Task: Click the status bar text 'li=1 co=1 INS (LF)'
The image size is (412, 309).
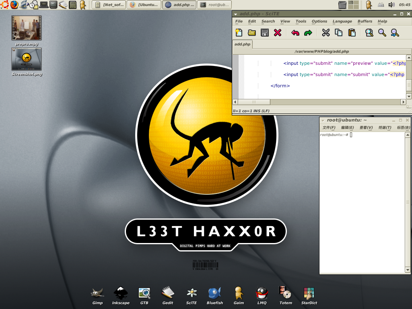Action: coord(251,111)
